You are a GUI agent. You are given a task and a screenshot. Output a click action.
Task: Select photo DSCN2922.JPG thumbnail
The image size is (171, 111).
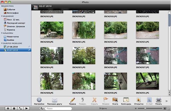pos(116,30)
